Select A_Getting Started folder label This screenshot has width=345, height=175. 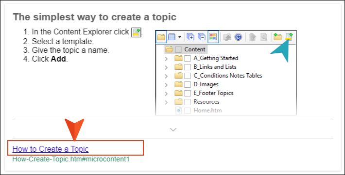[x=216, y=58]
